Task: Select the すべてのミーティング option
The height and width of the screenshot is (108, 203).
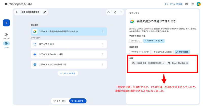Action: [140, 52]
